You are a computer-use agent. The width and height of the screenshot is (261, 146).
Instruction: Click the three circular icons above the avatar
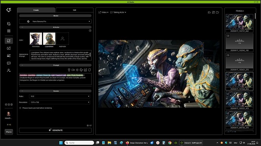point(9,105)
